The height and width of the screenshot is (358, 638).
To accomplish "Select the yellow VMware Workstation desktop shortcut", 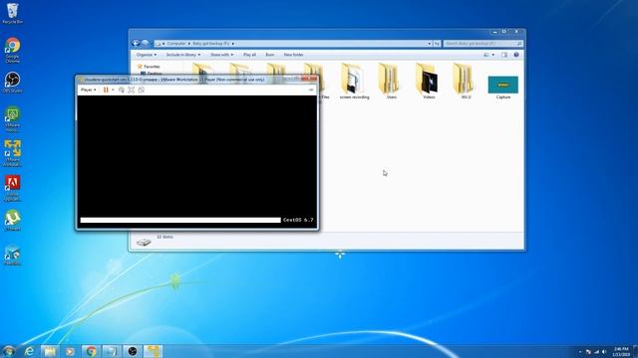I will [x=13, y=153].
